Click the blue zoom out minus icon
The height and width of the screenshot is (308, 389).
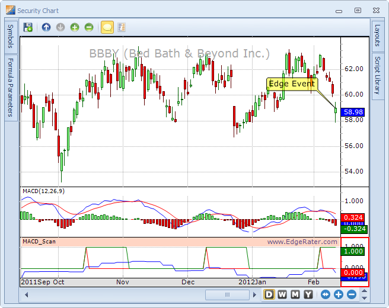pyautogui.click(x=352, y=294)
